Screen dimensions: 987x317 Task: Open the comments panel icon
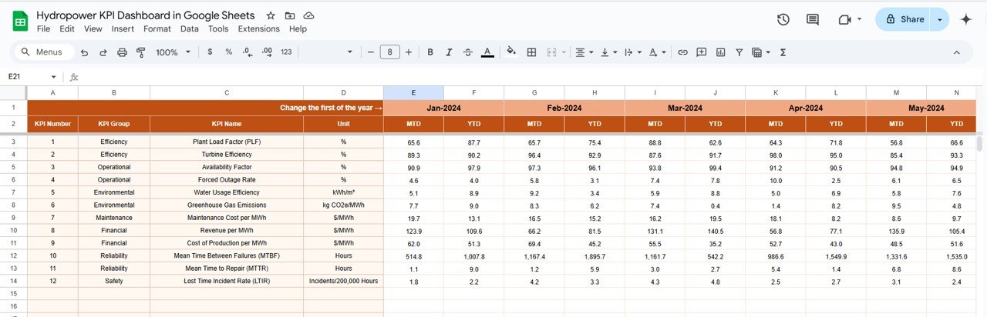(812, 19)
